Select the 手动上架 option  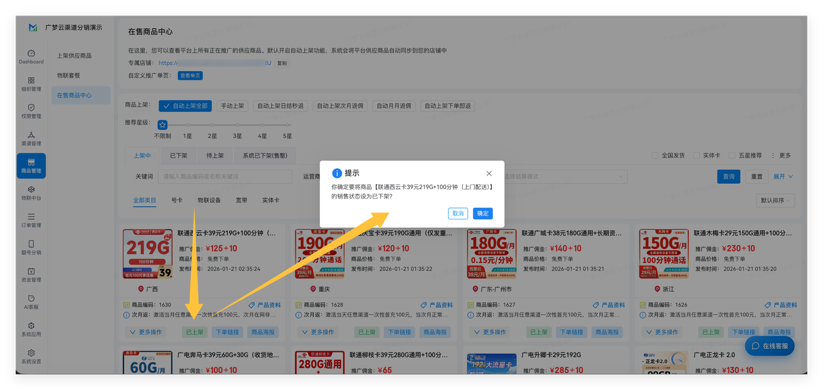tap(232, 106)
